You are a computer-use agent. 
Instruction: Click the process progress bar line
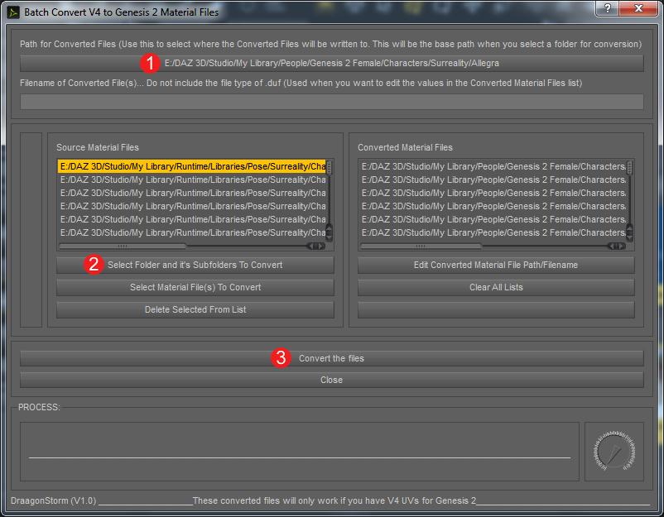(x=300, y=457)
